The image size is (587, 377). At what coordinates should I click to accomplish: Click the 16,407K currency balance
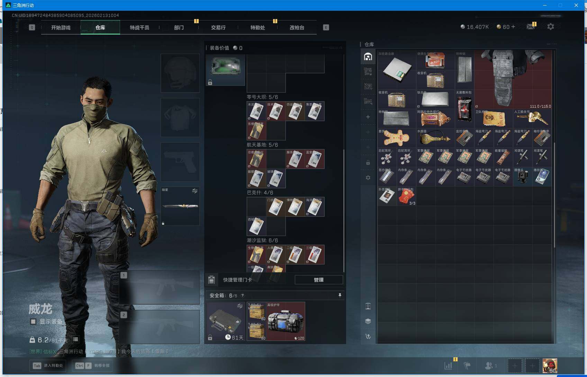point(474,27)
